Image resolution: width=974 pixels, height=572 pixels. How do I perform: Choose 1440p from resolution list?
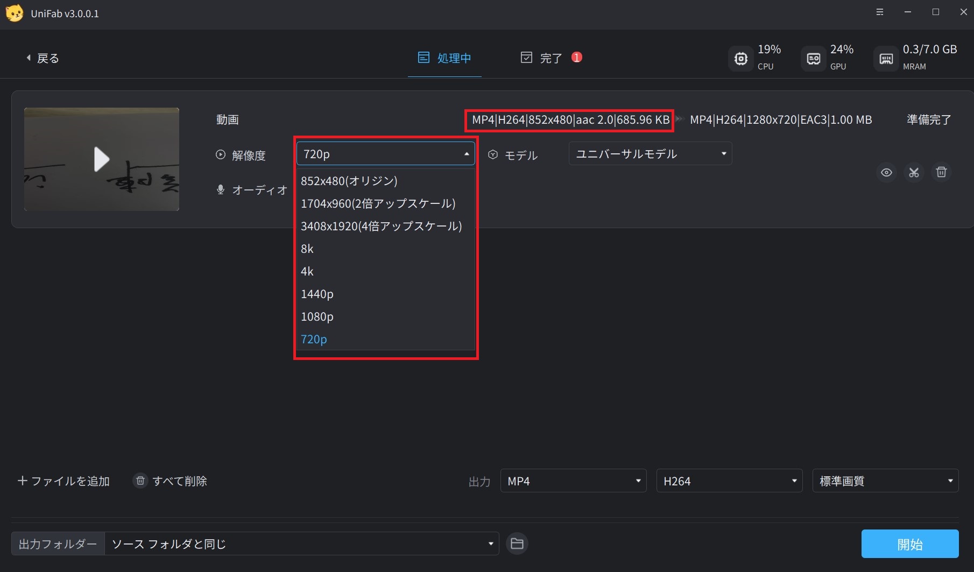[385, 294]
